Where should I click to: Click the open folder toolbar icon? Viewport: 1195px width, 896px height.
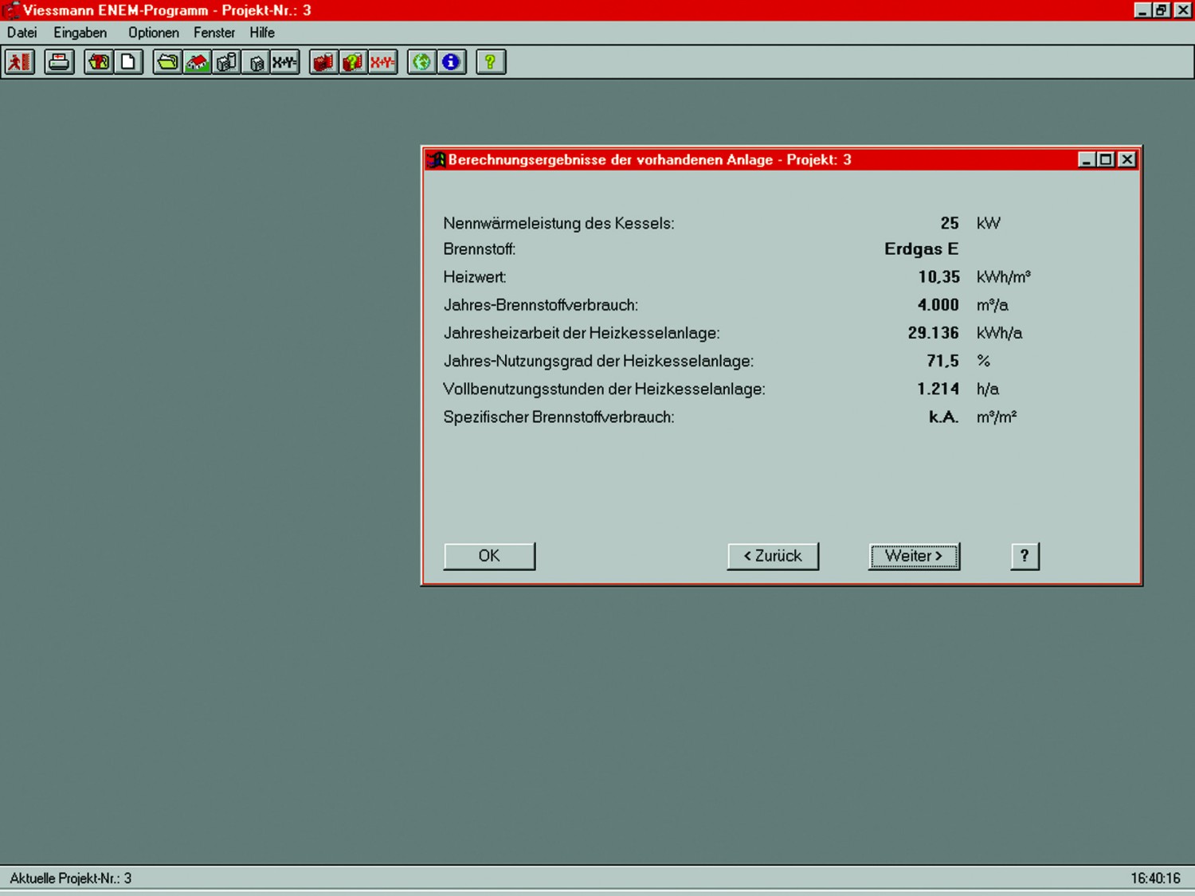[x=167, y=62]
